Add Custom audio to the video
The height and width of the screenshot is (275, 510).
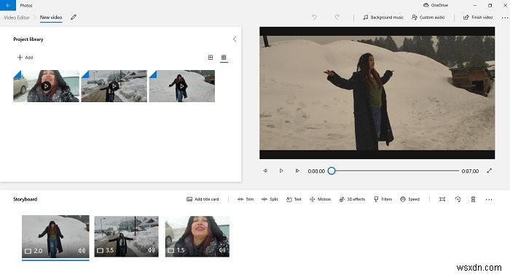click(x=428, y=18)
